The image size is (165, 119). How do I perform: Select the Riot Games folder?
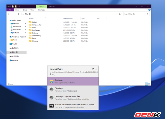tap(35, 30)
